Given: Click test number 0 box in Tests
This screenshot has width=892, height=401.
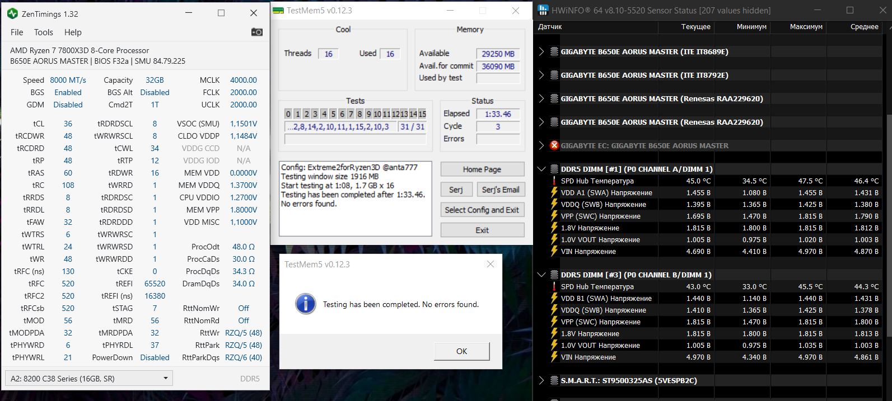Looking at the screenshot, I should 288,114.
